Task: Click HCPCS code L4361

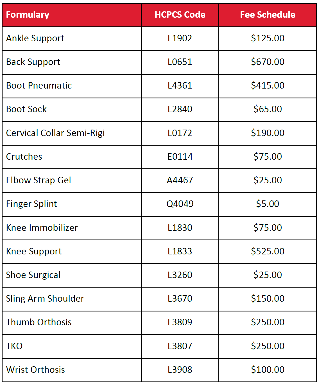Action: [x=180, y=85]
